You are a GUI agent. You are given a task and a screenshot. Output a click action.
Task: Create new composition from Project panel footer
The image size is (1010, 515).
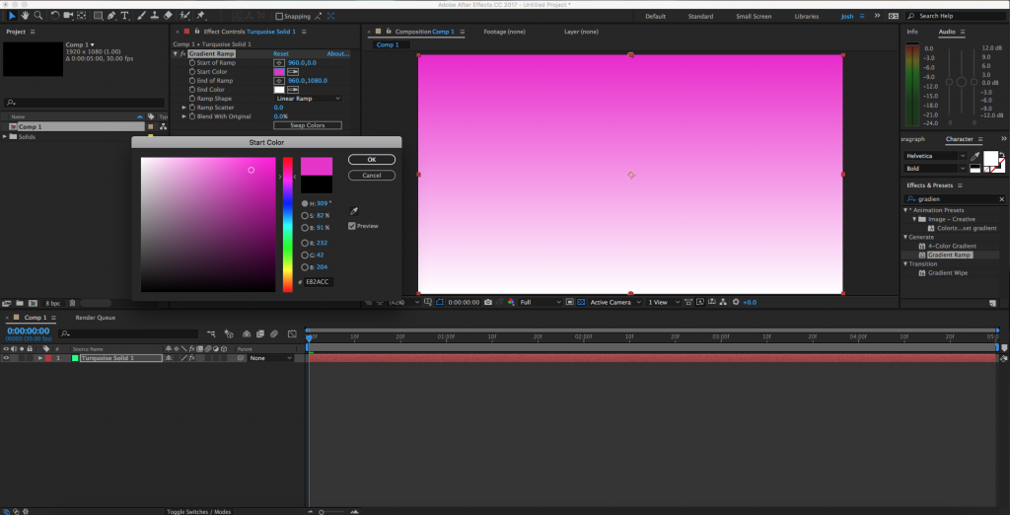(x=32, y=303)
